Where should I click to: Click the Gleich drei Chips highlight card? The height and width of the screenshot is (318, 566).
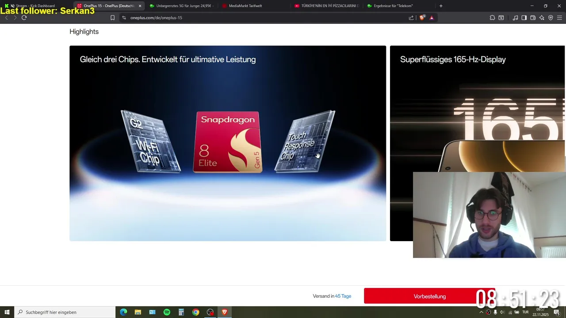pos(228,143)
